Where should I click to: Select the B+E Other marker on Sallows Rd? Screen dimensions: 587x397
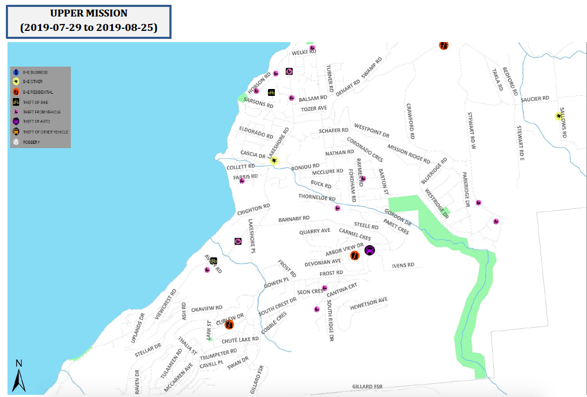click(559, 116)
